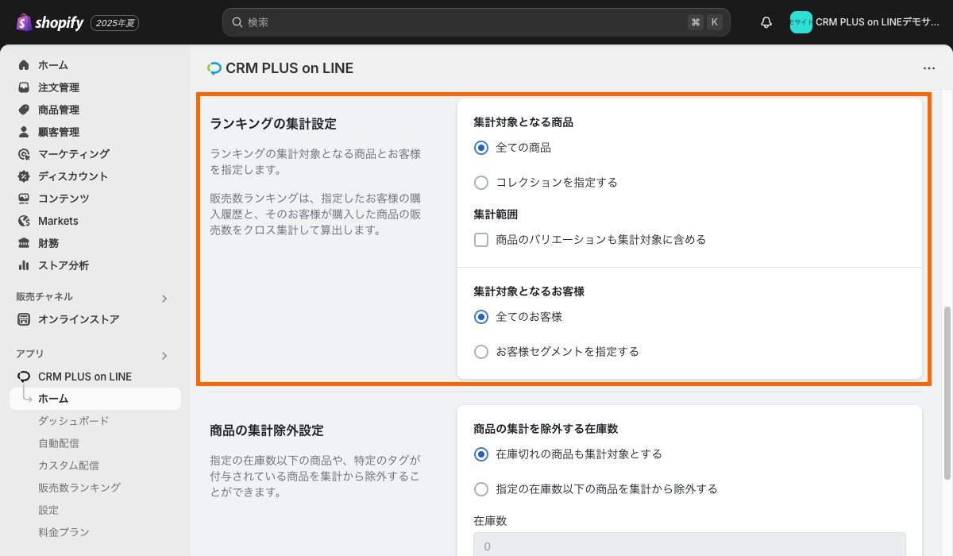
Task: Click the 検索 search field
Action: point(476,22)
